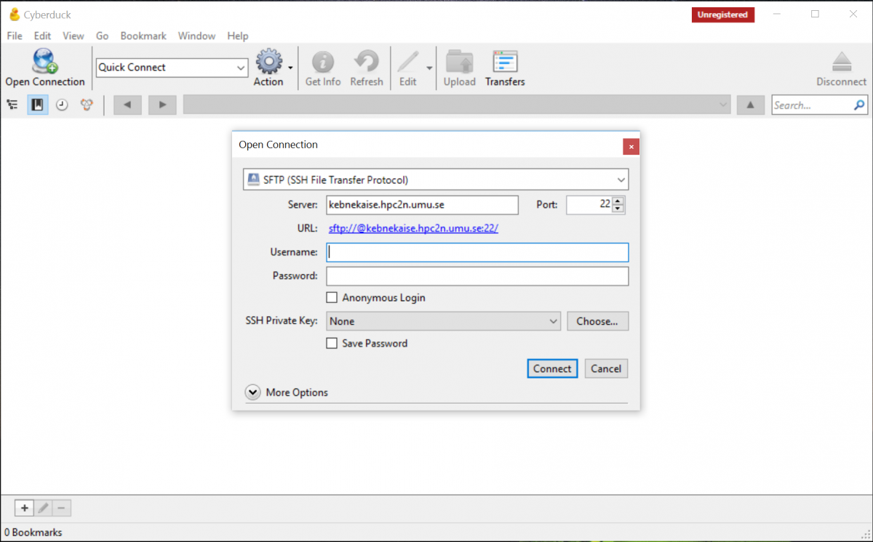Click the Get Info toolbar icon
This screenshot has width=873, height=542.
(x=322, y=62)
